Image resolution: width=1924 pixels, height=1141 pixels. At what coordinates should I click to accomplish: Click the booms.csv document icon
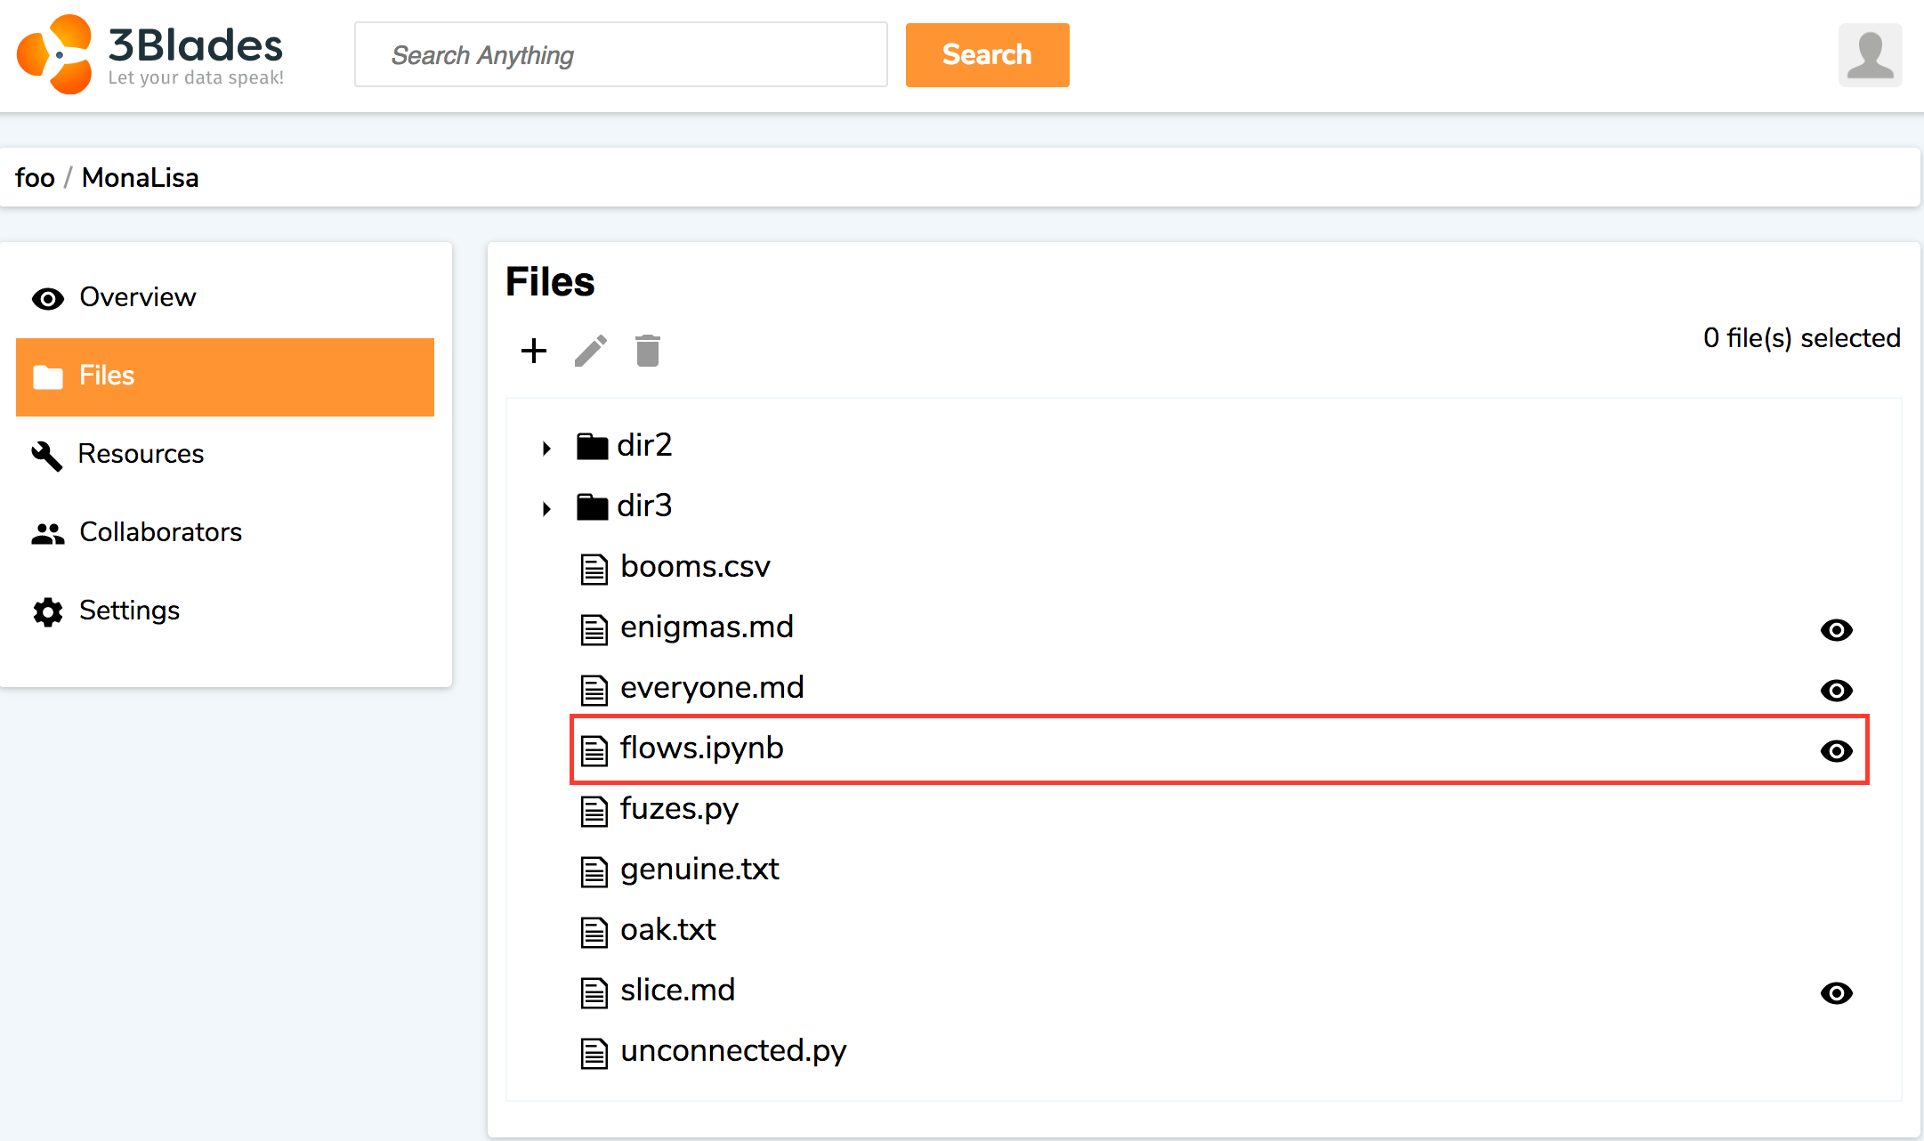tap(594, 569)
